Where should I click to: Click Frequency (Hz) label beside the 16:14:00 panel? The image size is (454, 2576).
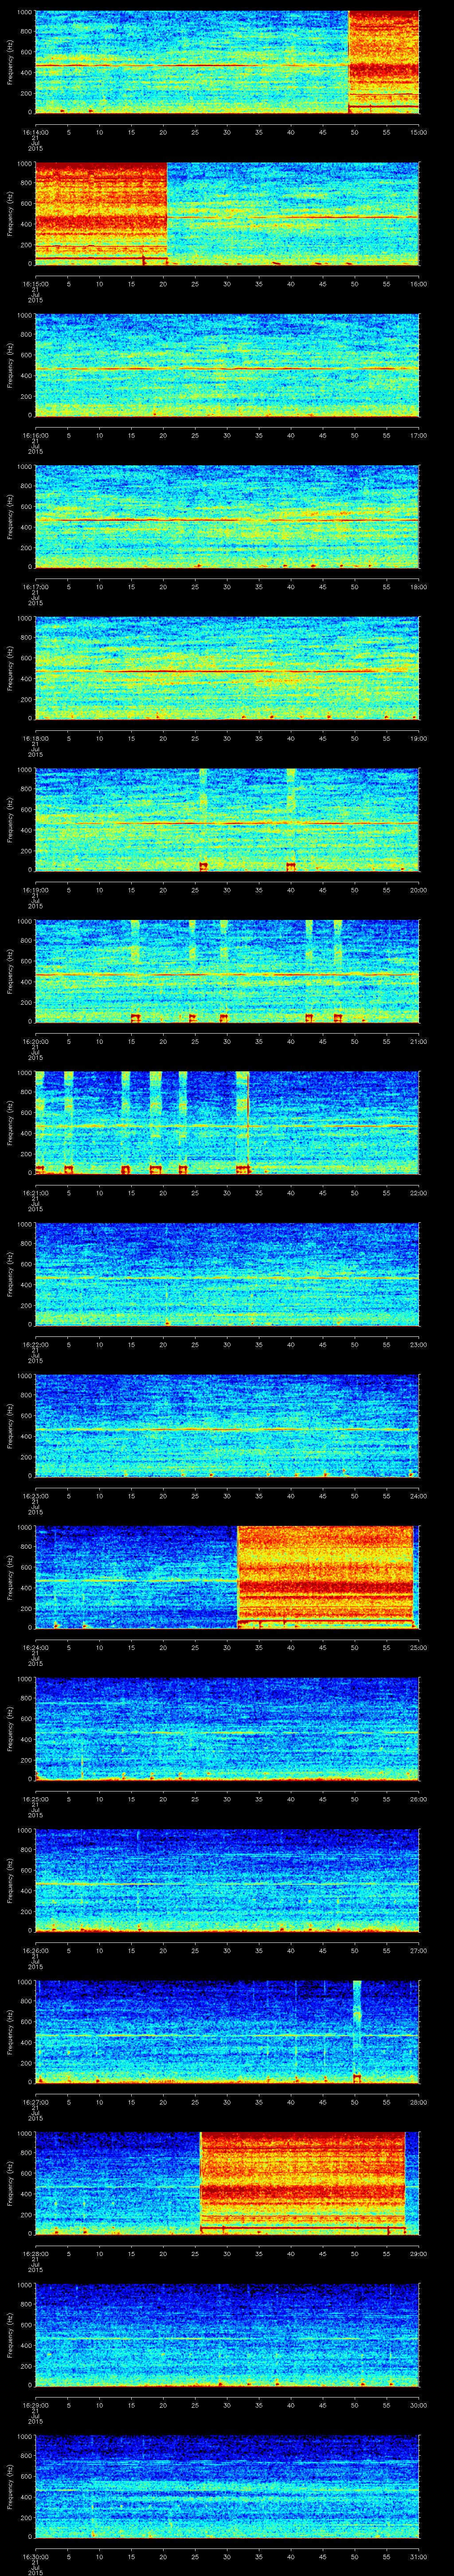coord(10,62)
